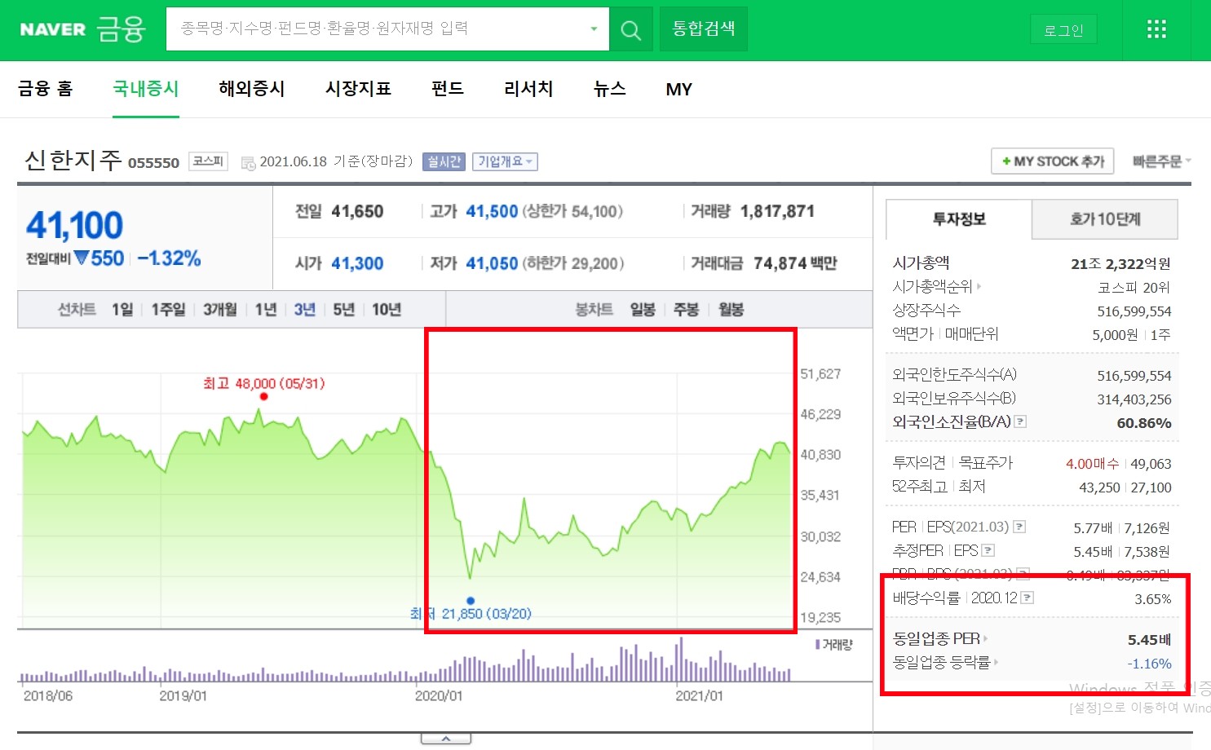Open the Naver services grid icon
The width and height of the screenshot is (1211, 750).
pos(1156,29)
